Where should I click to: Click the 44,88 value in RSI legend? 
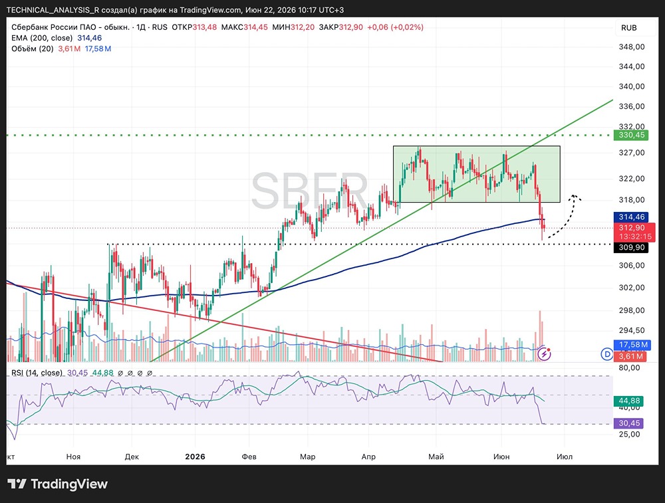[x=103, y=373]
